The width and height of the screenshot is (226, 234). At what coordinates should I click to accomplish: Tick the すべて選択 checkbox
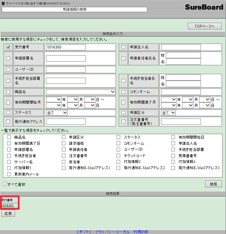[x=5, y=184]
